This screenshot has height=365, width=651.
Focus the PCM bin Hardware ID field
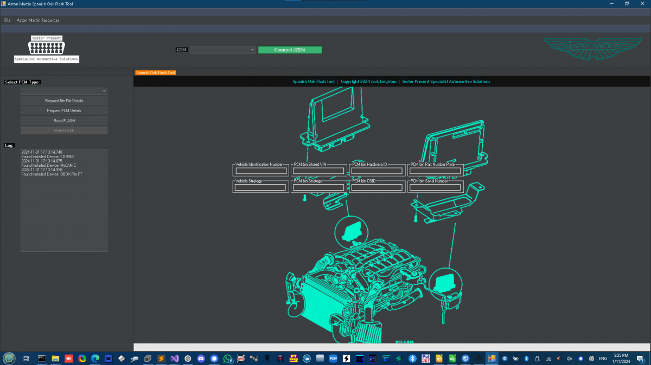[378, 171]
